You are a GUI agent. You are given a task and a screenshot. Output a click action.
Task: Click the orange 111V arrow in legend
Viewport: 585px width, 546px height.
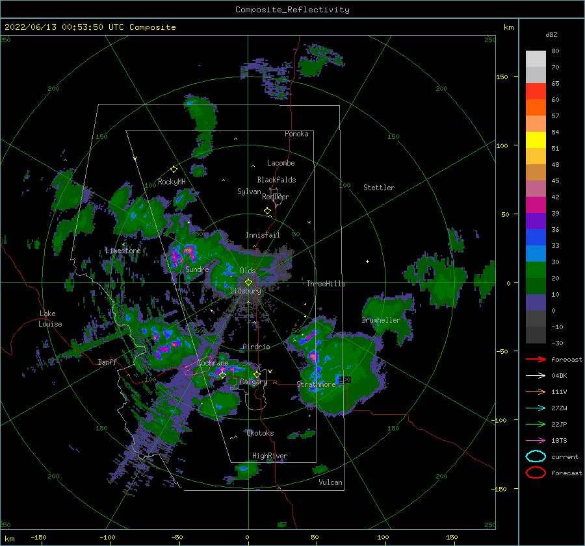tap(536, 391)
